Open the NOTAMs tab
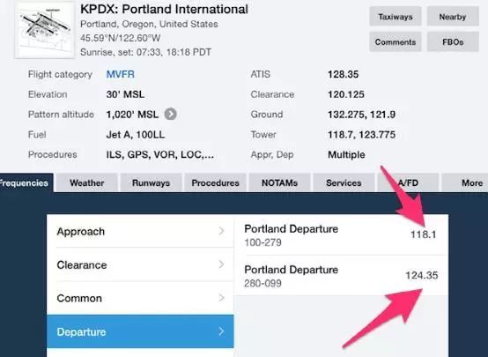The height and width of the screenshot is (357, 488). [279, 182]
